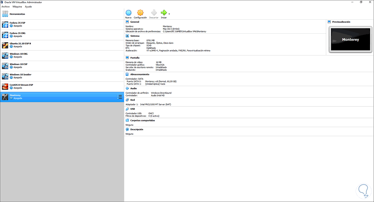Click the USB section icon
374x202 pixels.
click(127, 109)
